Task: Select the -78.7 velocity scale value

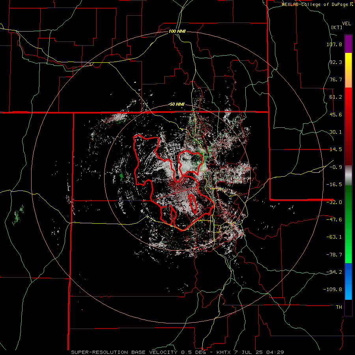Action: [334, 255]
